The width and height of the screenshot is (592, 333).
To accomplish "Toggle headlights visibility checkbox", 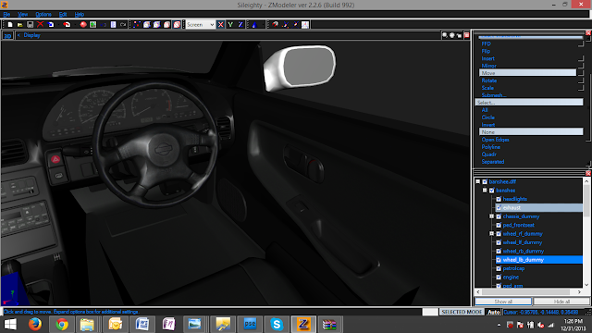I will (499, 199).
